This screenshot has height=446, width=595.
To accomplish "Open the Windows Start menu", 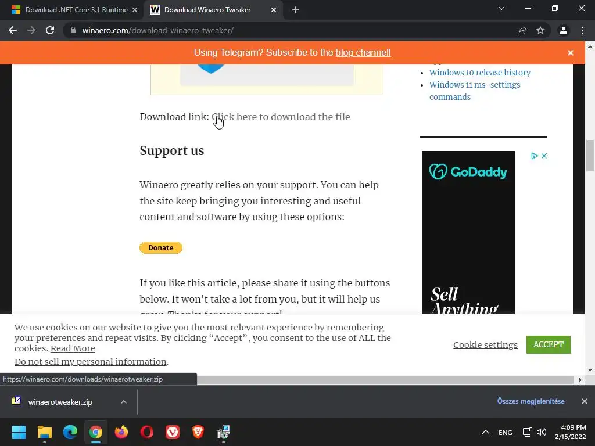I will [19, 432].
